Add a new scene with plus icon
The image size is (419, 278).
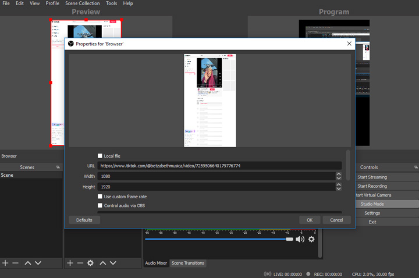coord(6,263)
